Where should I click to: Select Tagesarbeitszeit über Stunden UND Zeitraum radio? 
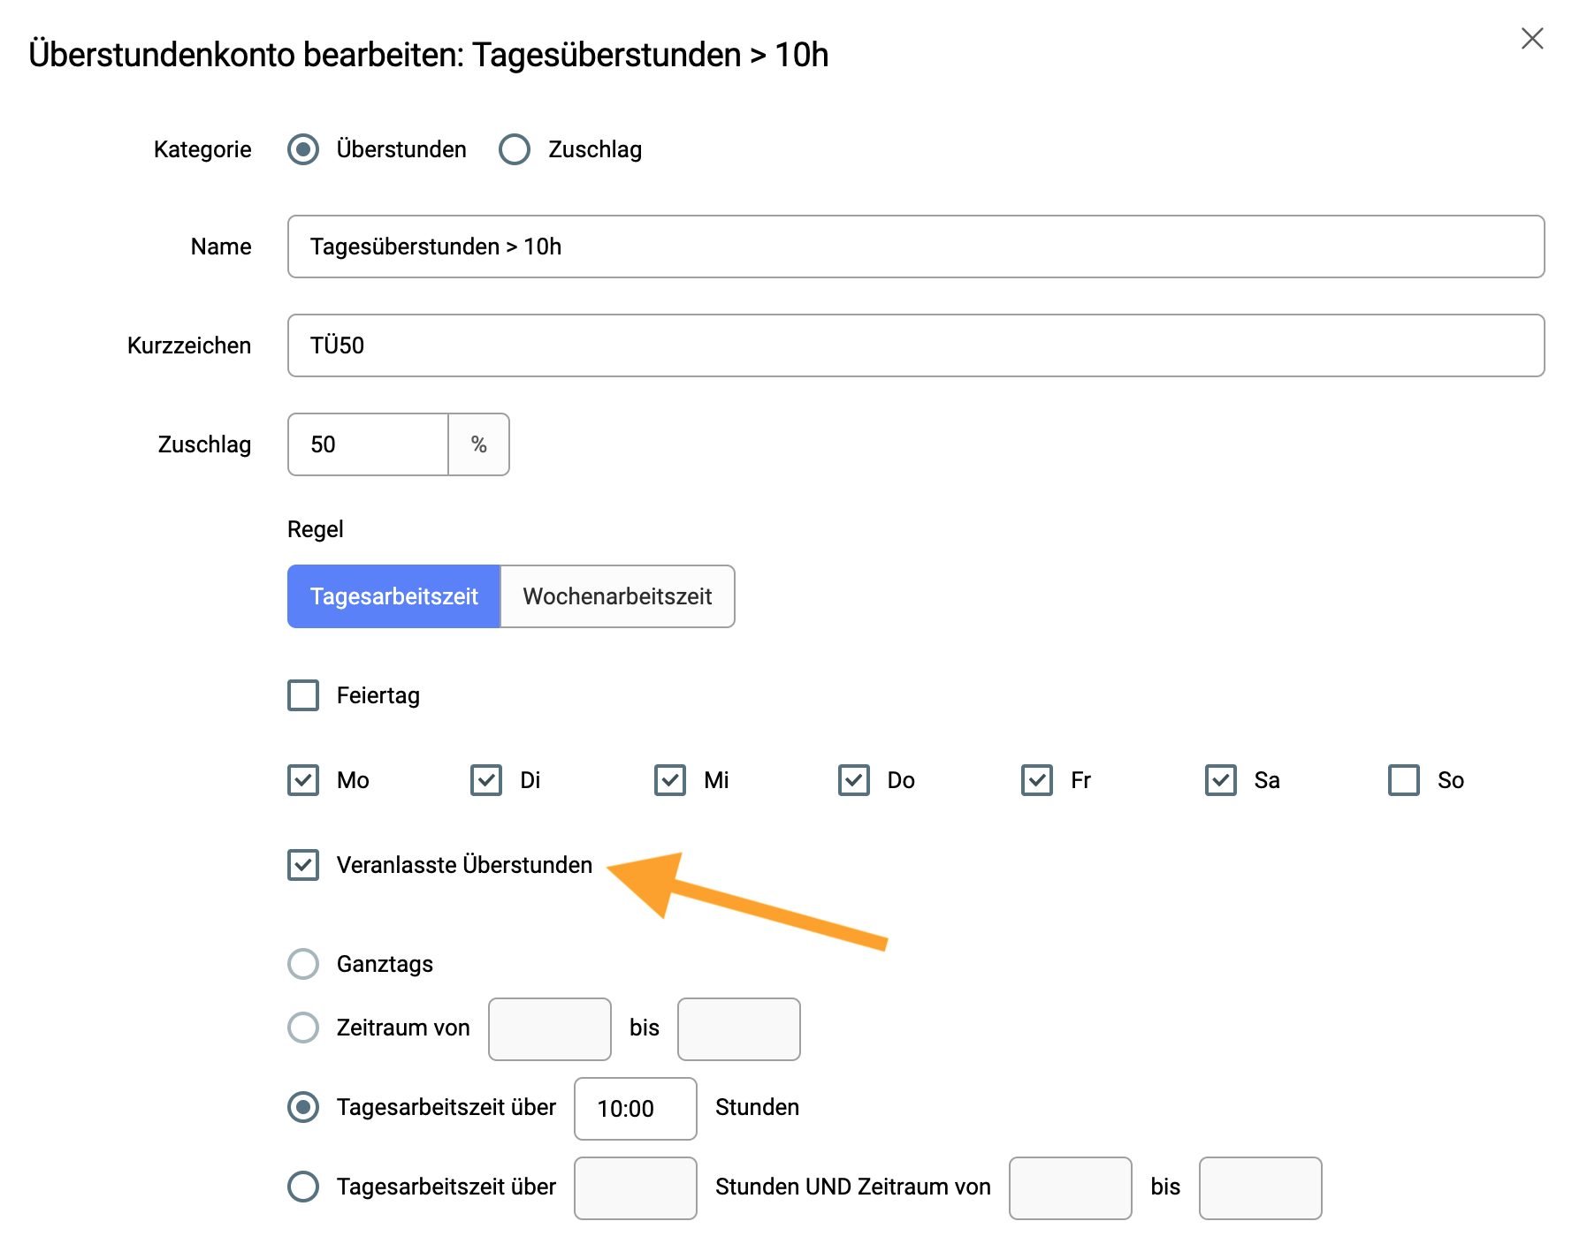pyautogui.click(x=303, y=1187)
